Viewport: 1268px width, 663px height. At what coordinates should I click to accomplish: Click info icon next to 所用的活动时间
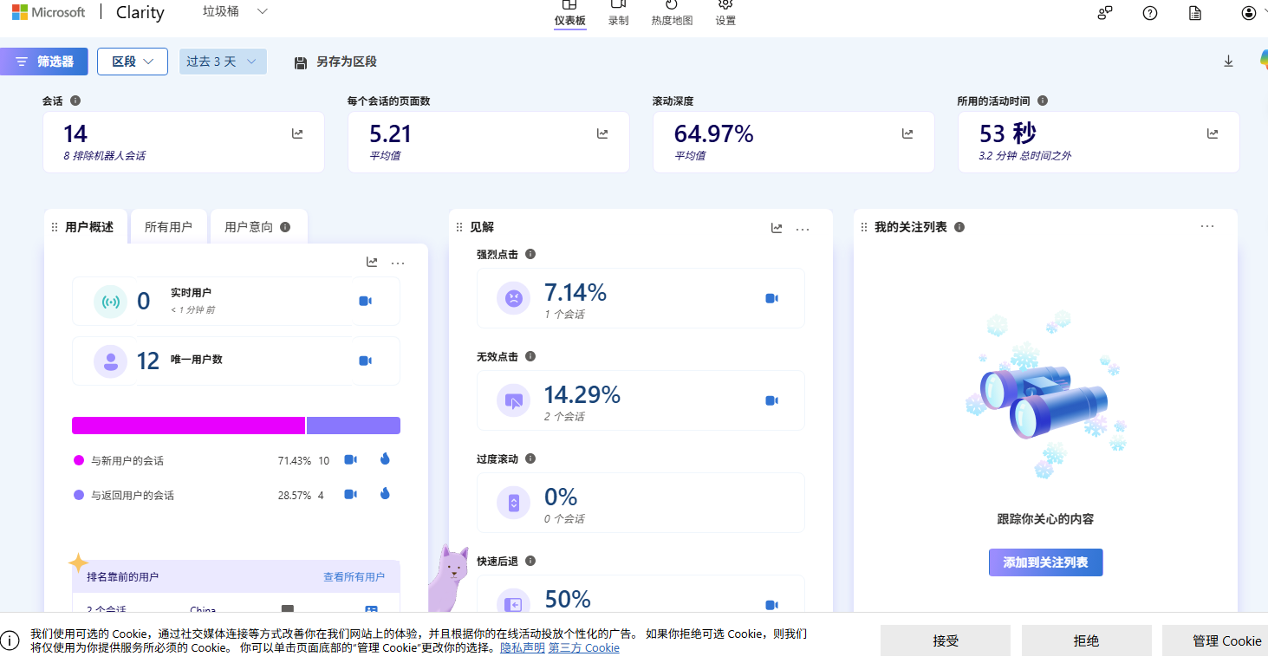tap(1043, 101)
